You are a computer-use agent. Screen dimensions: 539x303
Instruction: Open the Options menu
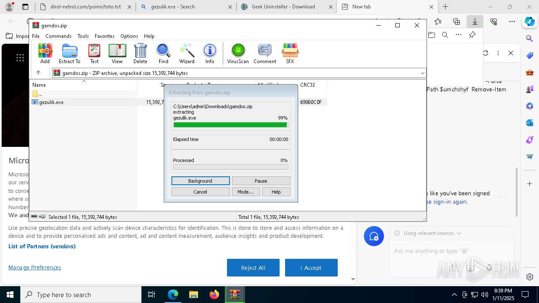129,36
